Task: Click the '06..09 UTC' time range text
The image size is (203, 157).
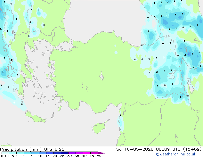Action: tap(168, 149)
